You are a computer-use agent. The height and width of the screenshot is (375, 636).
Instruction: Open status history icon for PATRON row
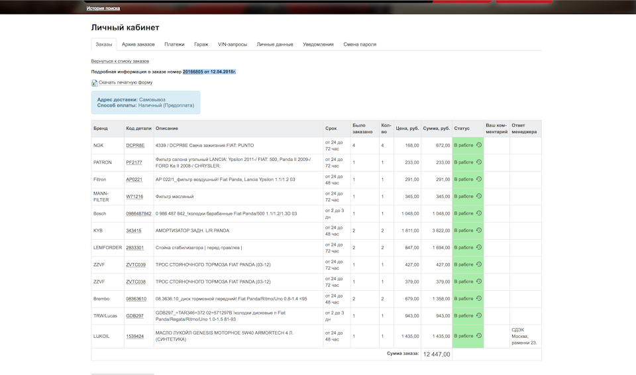tap(478, 162)
